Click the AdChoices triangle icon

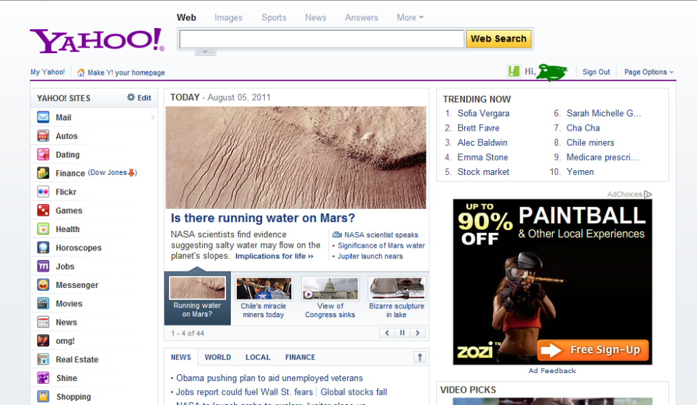pos(648,194)
